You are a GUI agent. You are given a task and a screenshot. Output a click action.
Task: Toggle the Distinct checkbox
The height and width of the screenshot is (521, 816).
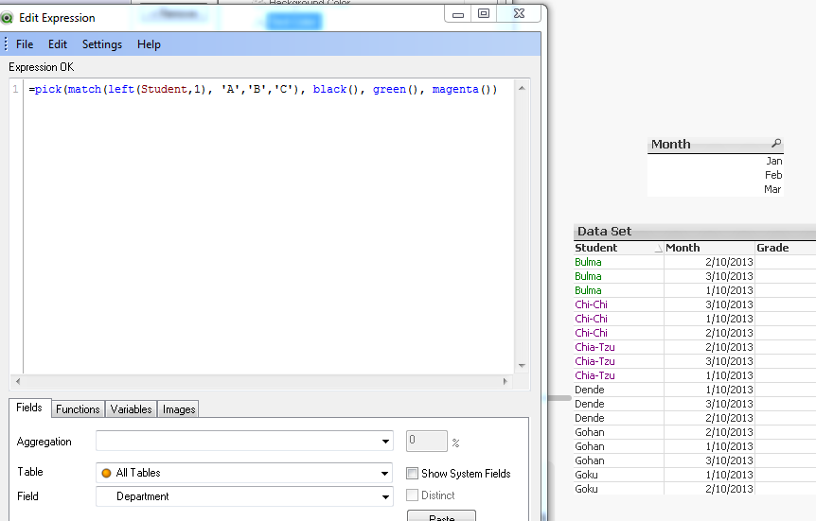(413, 495)
